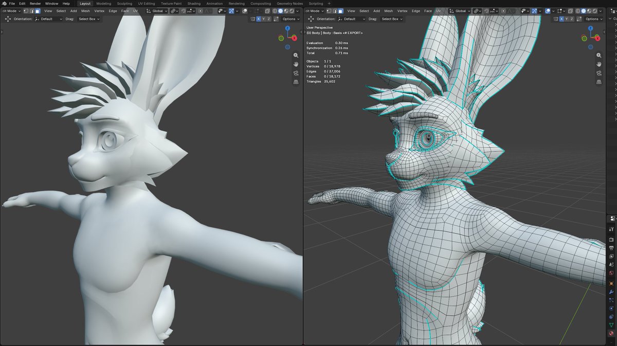The image size is (617, 346).
Task: Open pivot point dropdown in left viewport
Action: (x=174, y=11)
